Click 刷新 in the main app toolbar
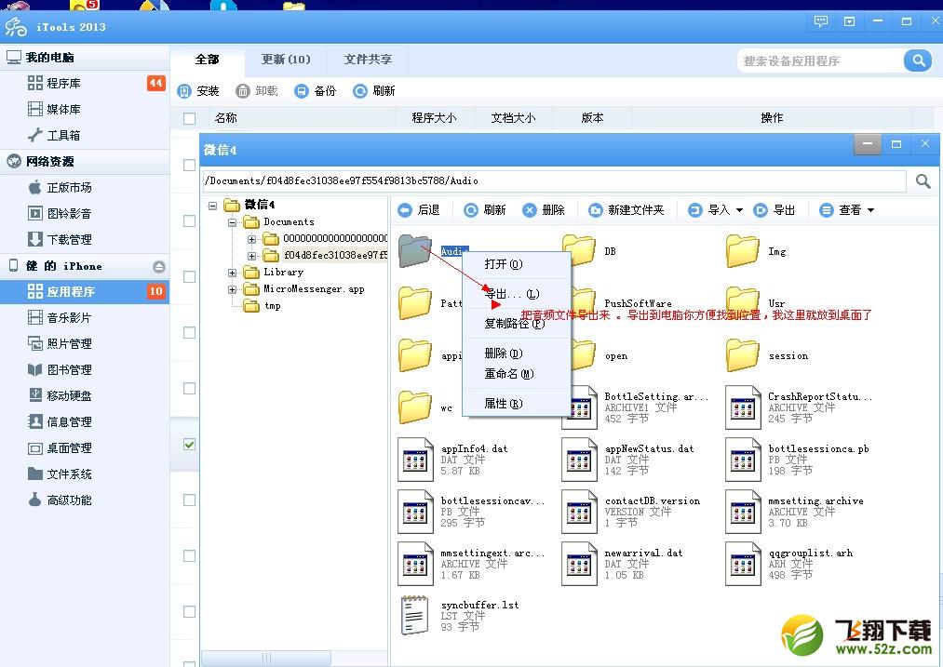943x667 pixels. pos(374,91)
